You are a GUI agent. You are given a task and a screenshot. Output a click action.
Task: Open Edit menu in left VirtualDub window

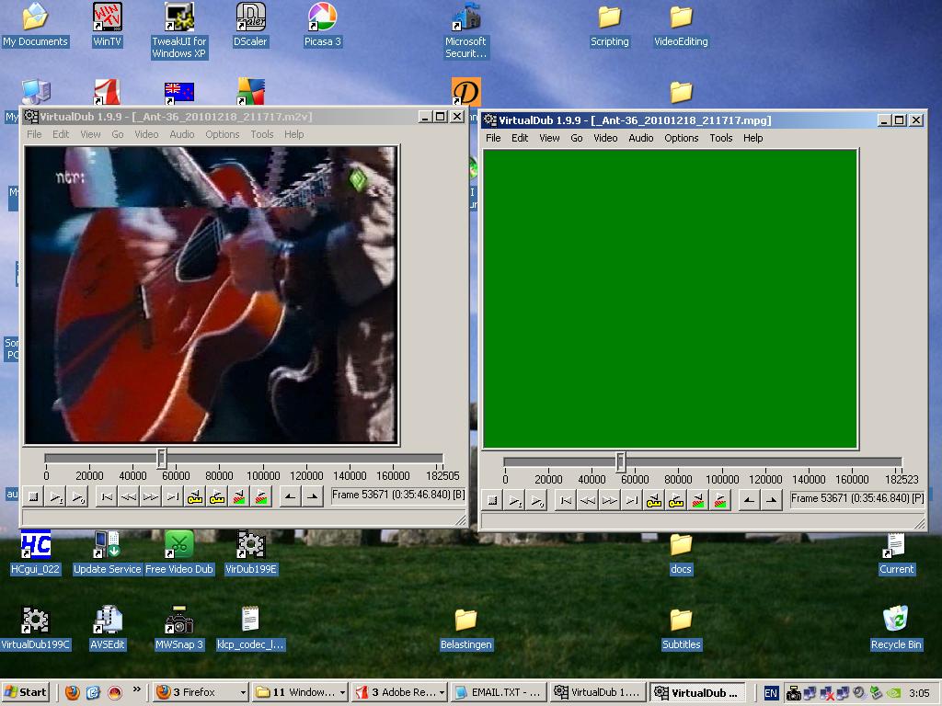pyautogui.click(x=61, y=134)
